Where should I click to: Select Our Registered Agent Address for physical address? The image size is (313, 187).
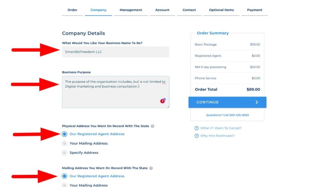64,134
